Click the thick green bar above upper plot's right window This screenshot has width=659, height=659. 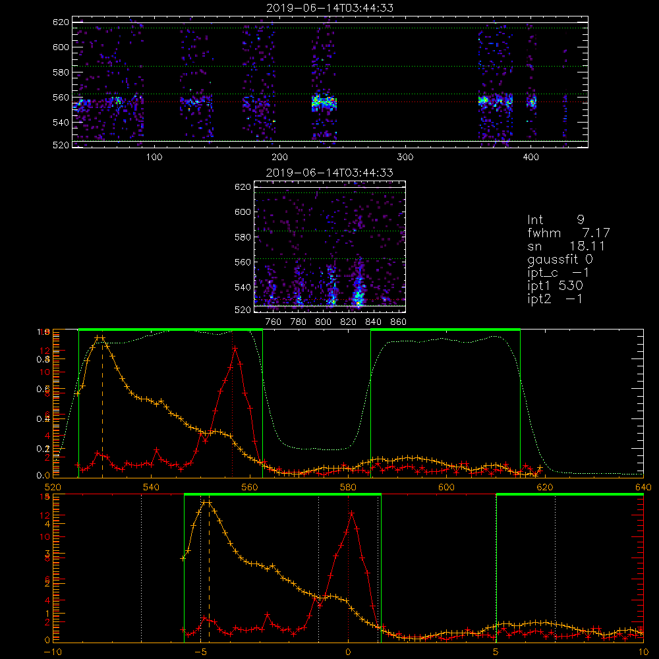[x=445, y=330]
